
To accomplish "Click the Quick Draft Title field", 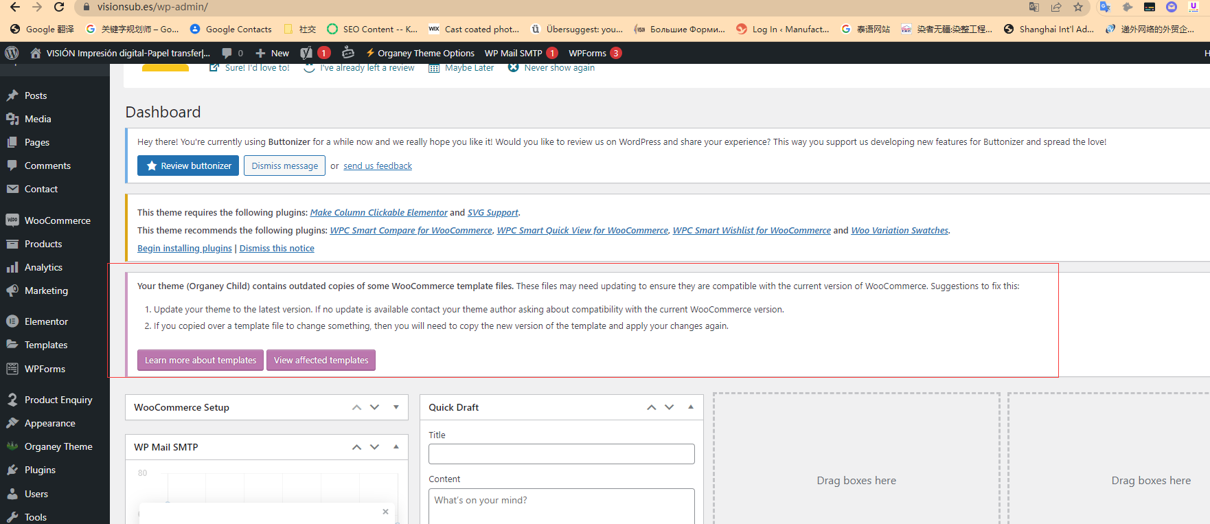I will click(562, 454).
